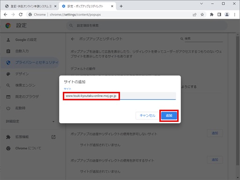Open the profile avatar icon
This screenshot has width=240, height=180.
click(x=227, y=15)
